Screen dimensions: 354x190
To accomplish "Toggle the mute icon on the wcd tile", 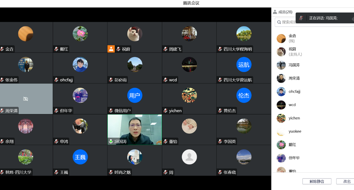I will (x=165, y=80).
